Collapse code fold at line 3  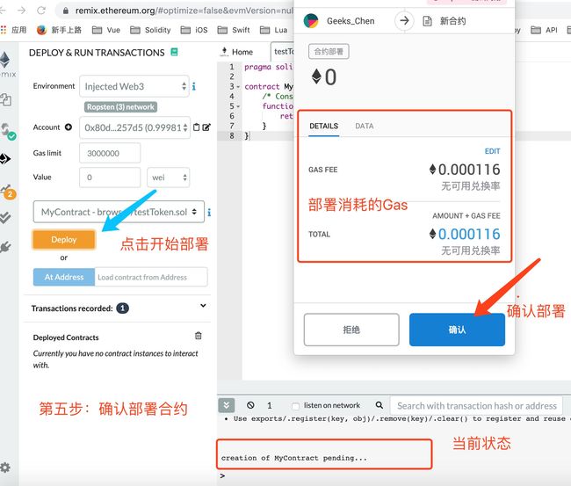pos(238,87)
